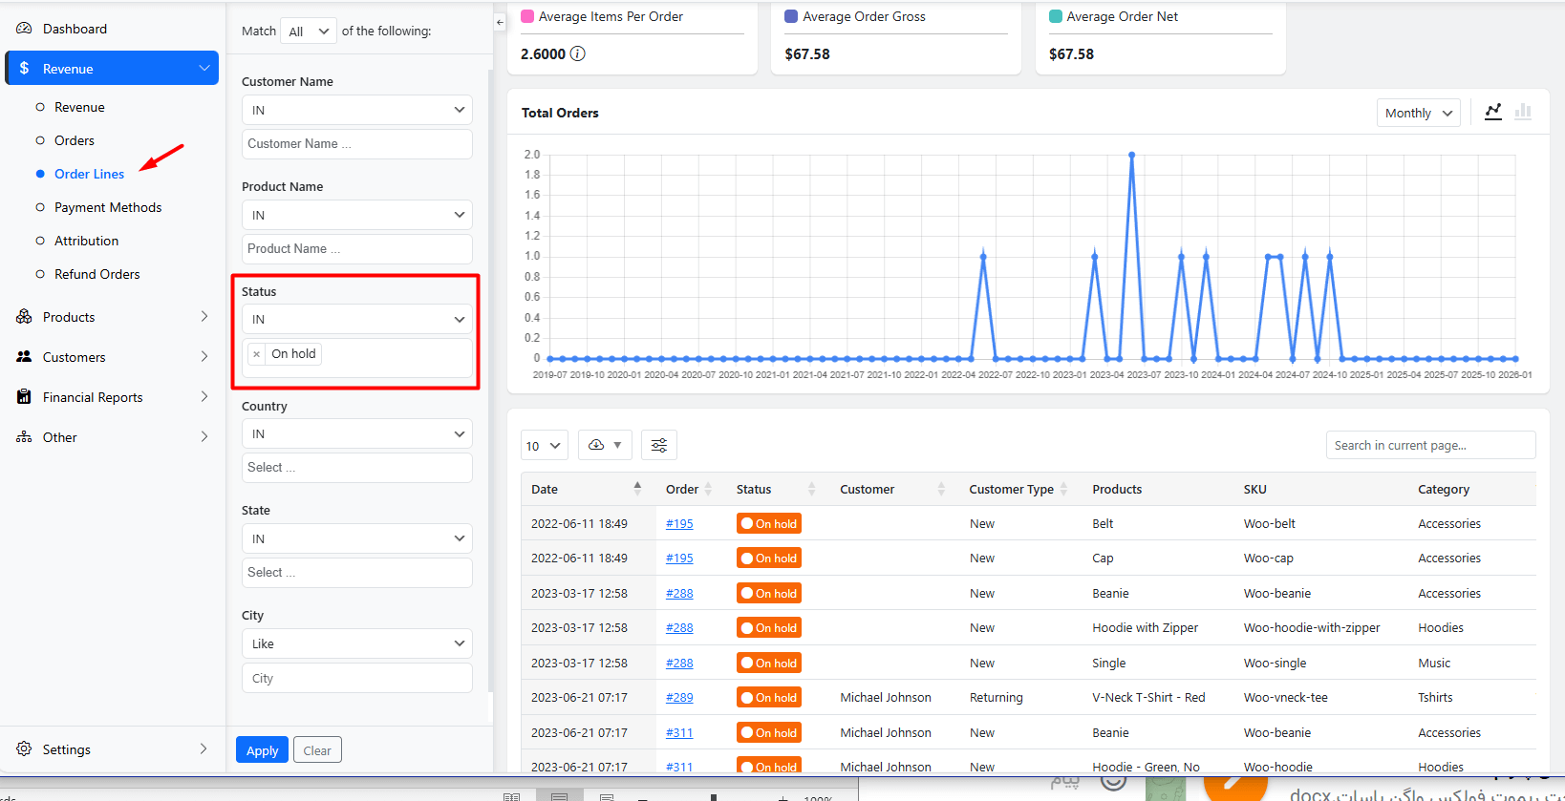Select Refund Orders in sidebar

tap(96, 274)
